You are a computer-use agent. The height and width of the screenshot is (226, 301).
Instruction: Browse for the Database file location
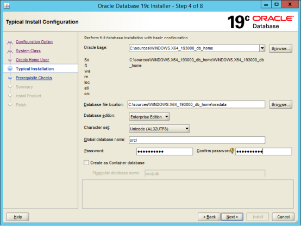[x=280, y=104]
